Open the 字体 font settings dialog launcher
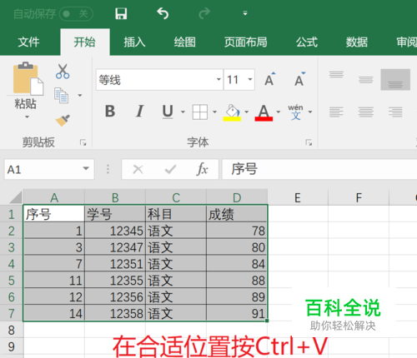 click(309, 142)
